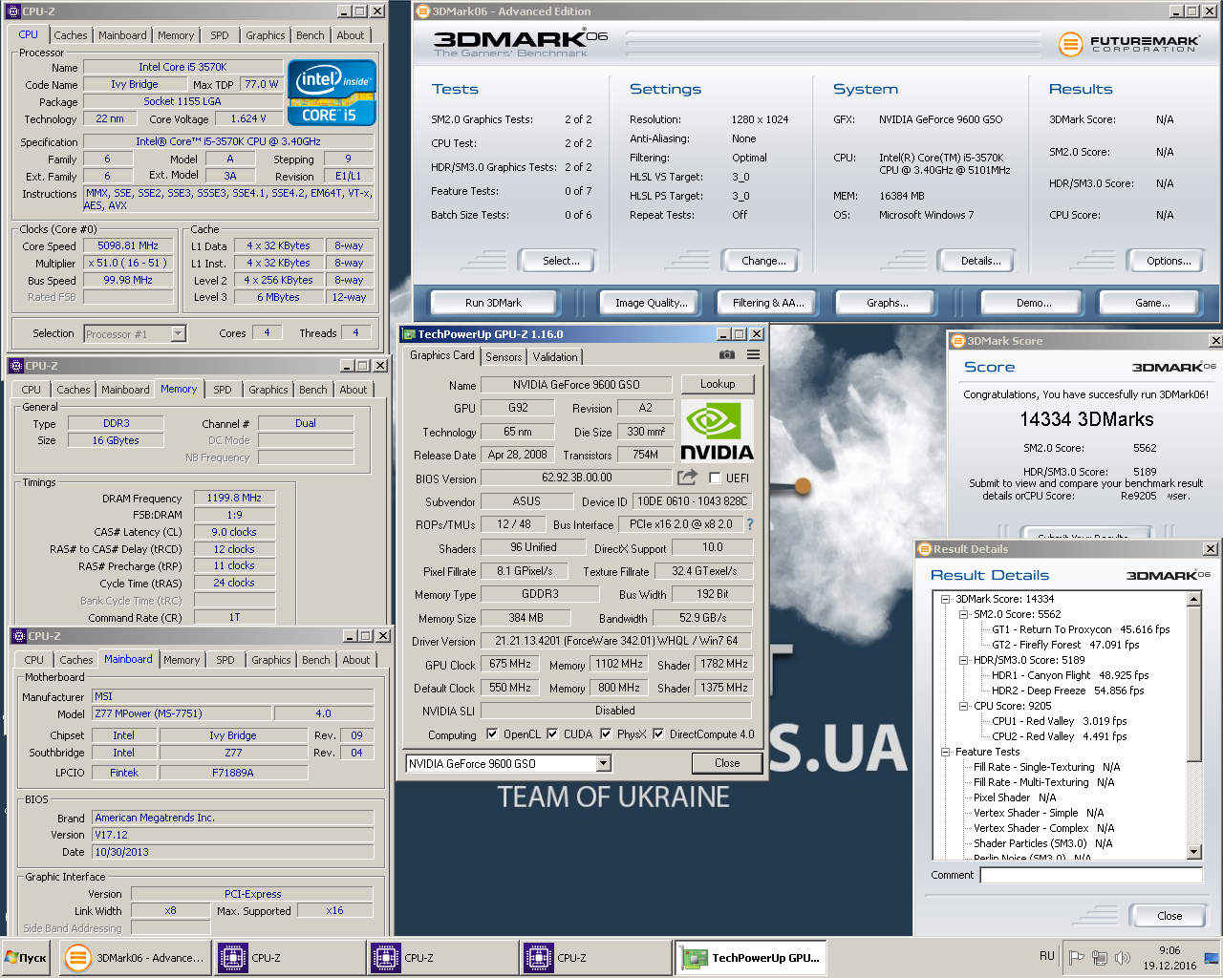
Task: Click title icon of CPU-Z window showing Timings
Action: click(x=16, y=366)
